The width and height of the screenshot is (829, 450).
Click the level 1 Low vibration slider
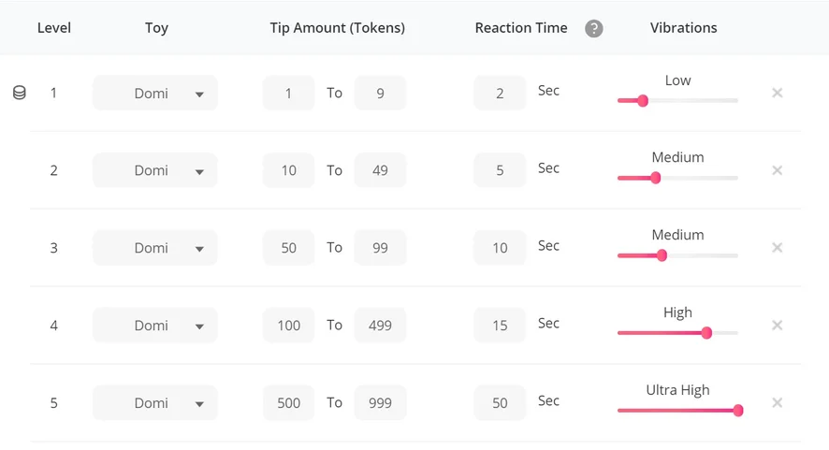pyautogui.click(x=643, y=100)
